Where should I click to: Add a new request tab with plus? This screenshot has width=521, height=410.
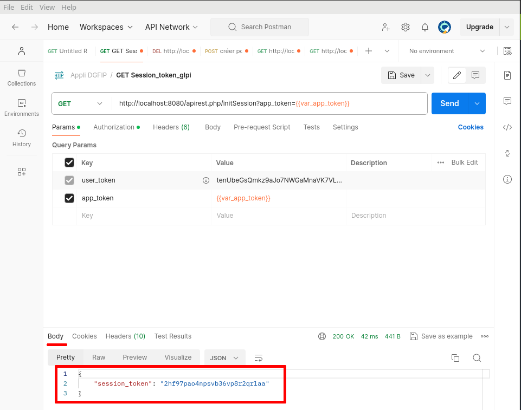tap(369, 51)
